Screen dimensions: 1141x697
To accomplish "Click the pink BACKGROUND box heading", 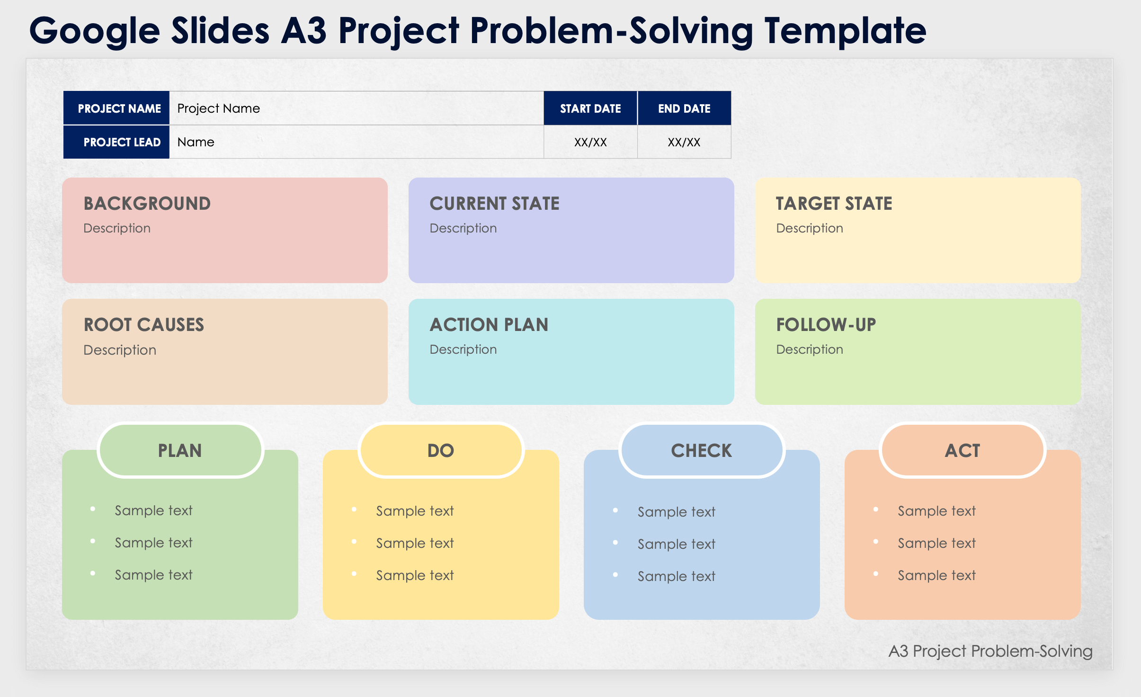I will click(147, 204).
